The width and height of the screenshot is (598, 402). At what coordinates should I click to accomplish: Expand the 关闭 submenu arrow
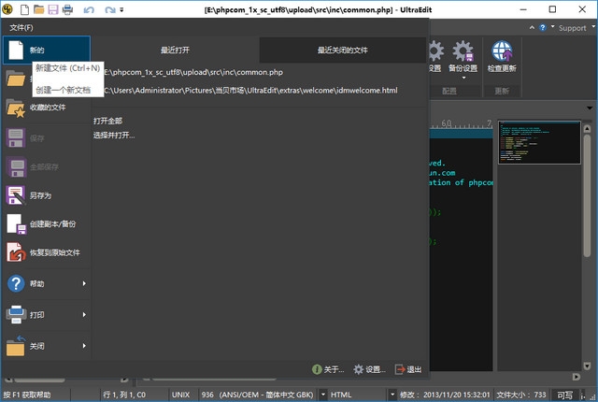pyautogui.click(x=84, y=346)
